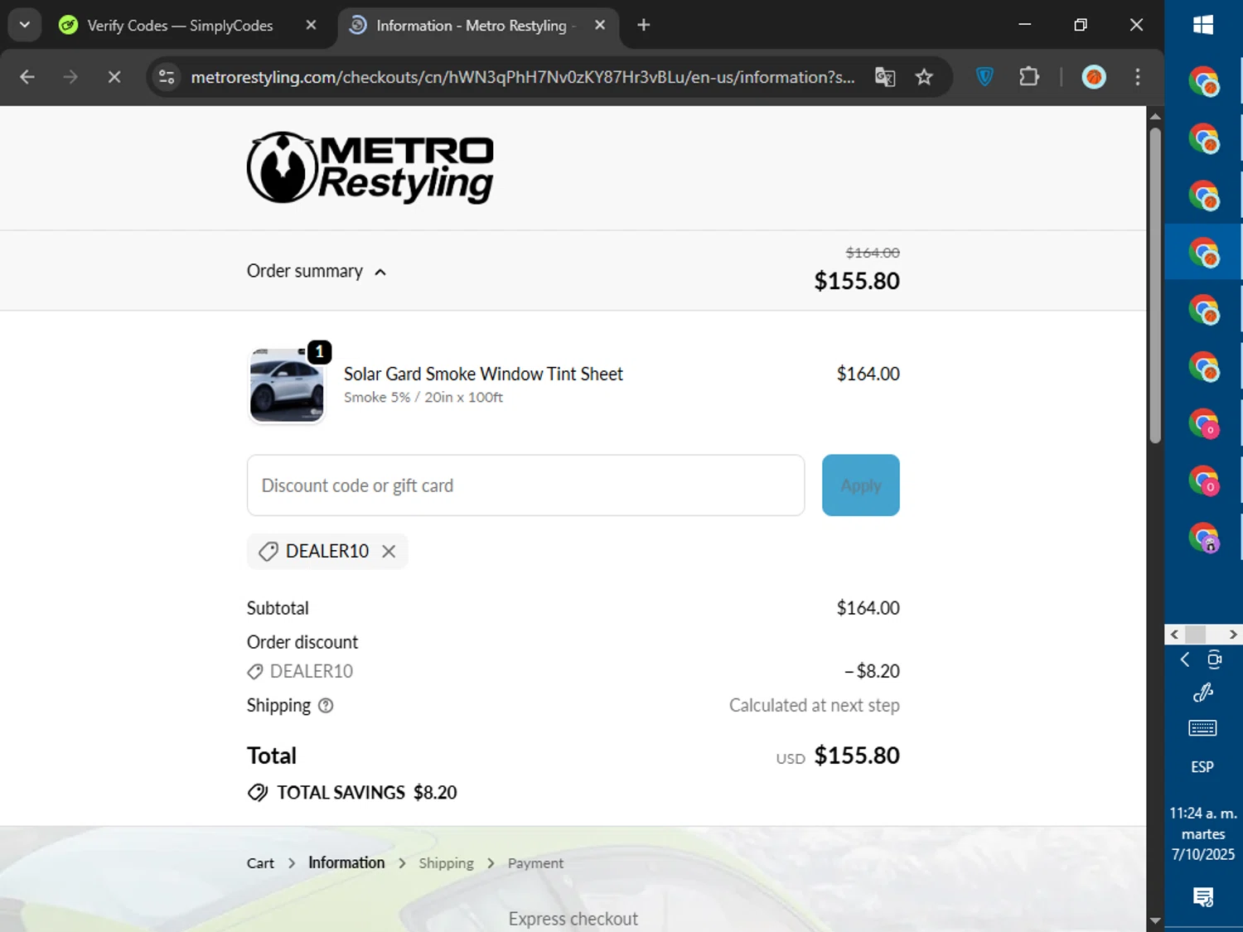
Task: Click the Calculated at next step text
Action: [815, 706]
